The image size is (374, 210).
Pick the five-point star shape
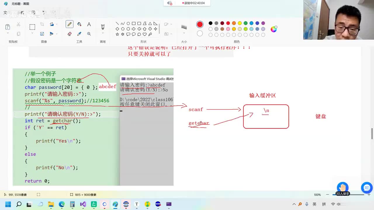[117, 34]
